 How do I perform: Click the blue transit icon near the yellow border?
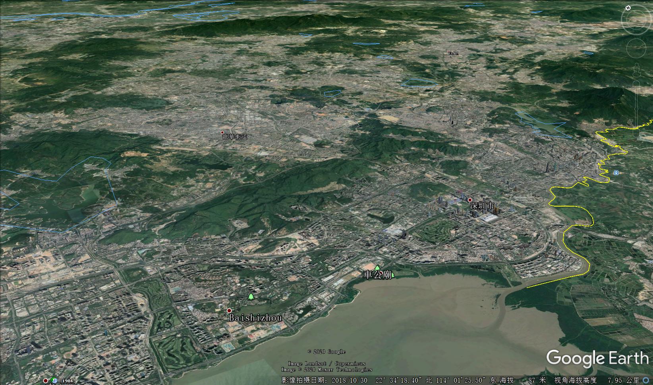616,172
